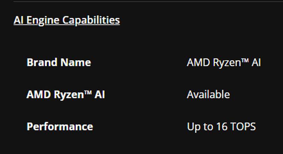
Task: Click the word Name in first label
Action: [x=76, y=63]
